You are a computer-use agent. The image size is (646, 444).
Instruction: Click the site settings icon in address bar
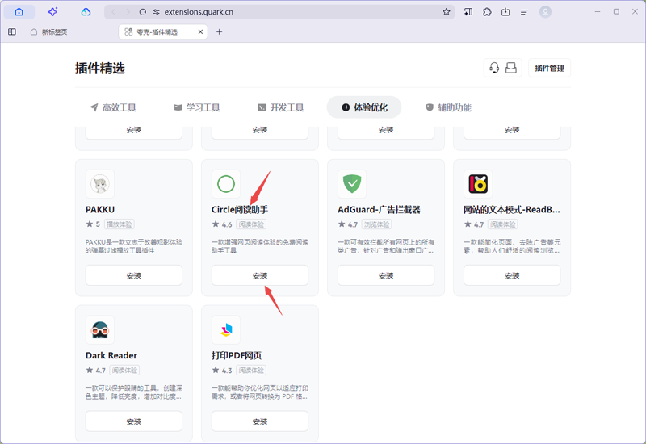click(x=156, y=12)
